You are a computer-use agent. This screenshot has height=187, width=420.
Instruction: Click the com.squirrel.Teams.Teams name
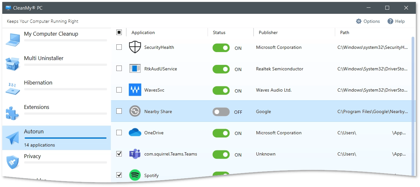[x=171, y=154]
